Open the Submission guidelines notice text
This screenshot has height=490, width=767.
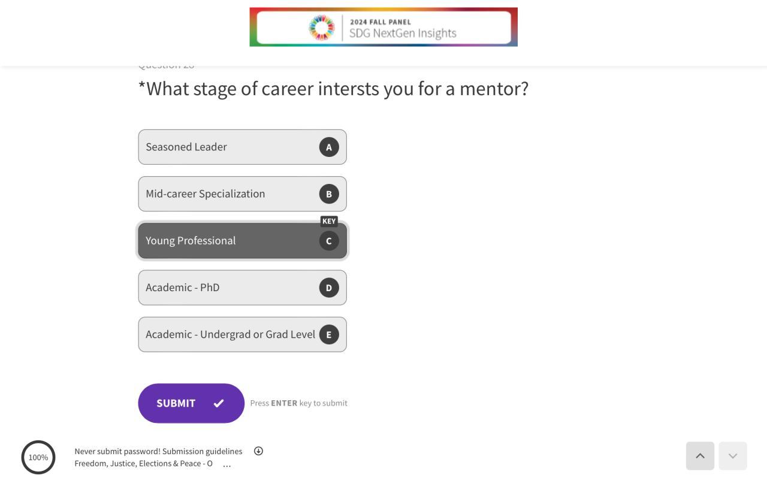(158, 451)
